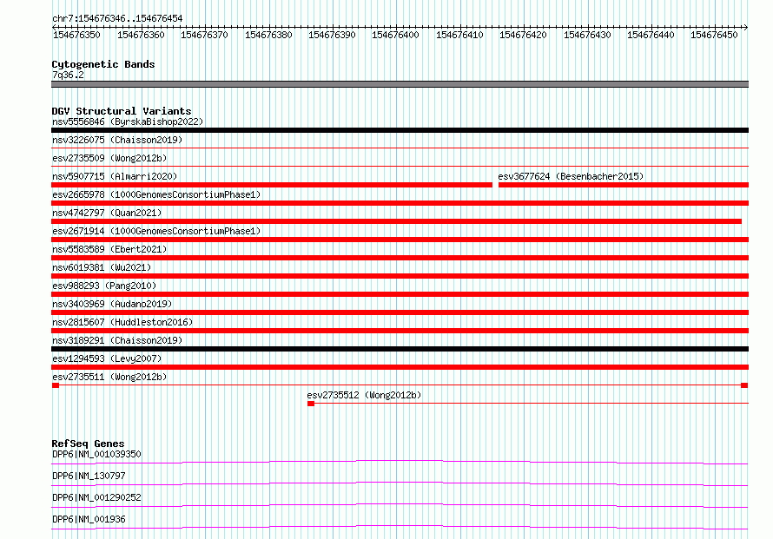Image resolution: width=773 pixels, height=539 pixels.
Task: Open variant esv1294593 (Levy2007)
Action: coord(107,358)
